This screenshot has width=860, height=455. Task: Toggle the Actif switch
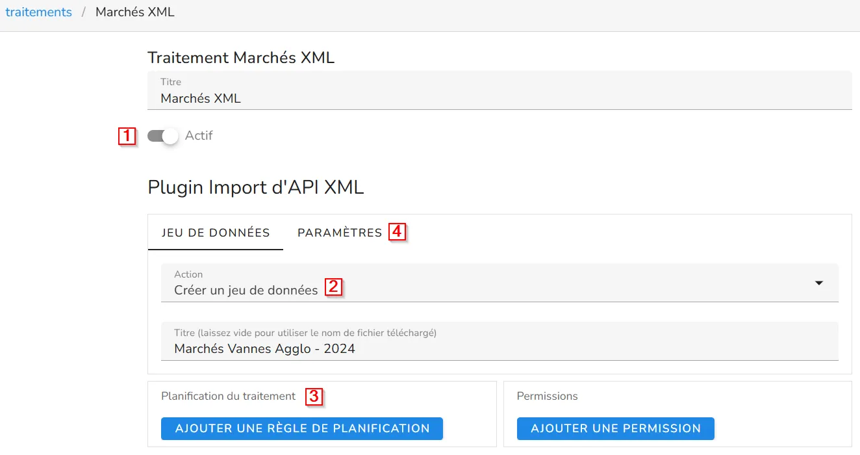(x=162, y=136)
